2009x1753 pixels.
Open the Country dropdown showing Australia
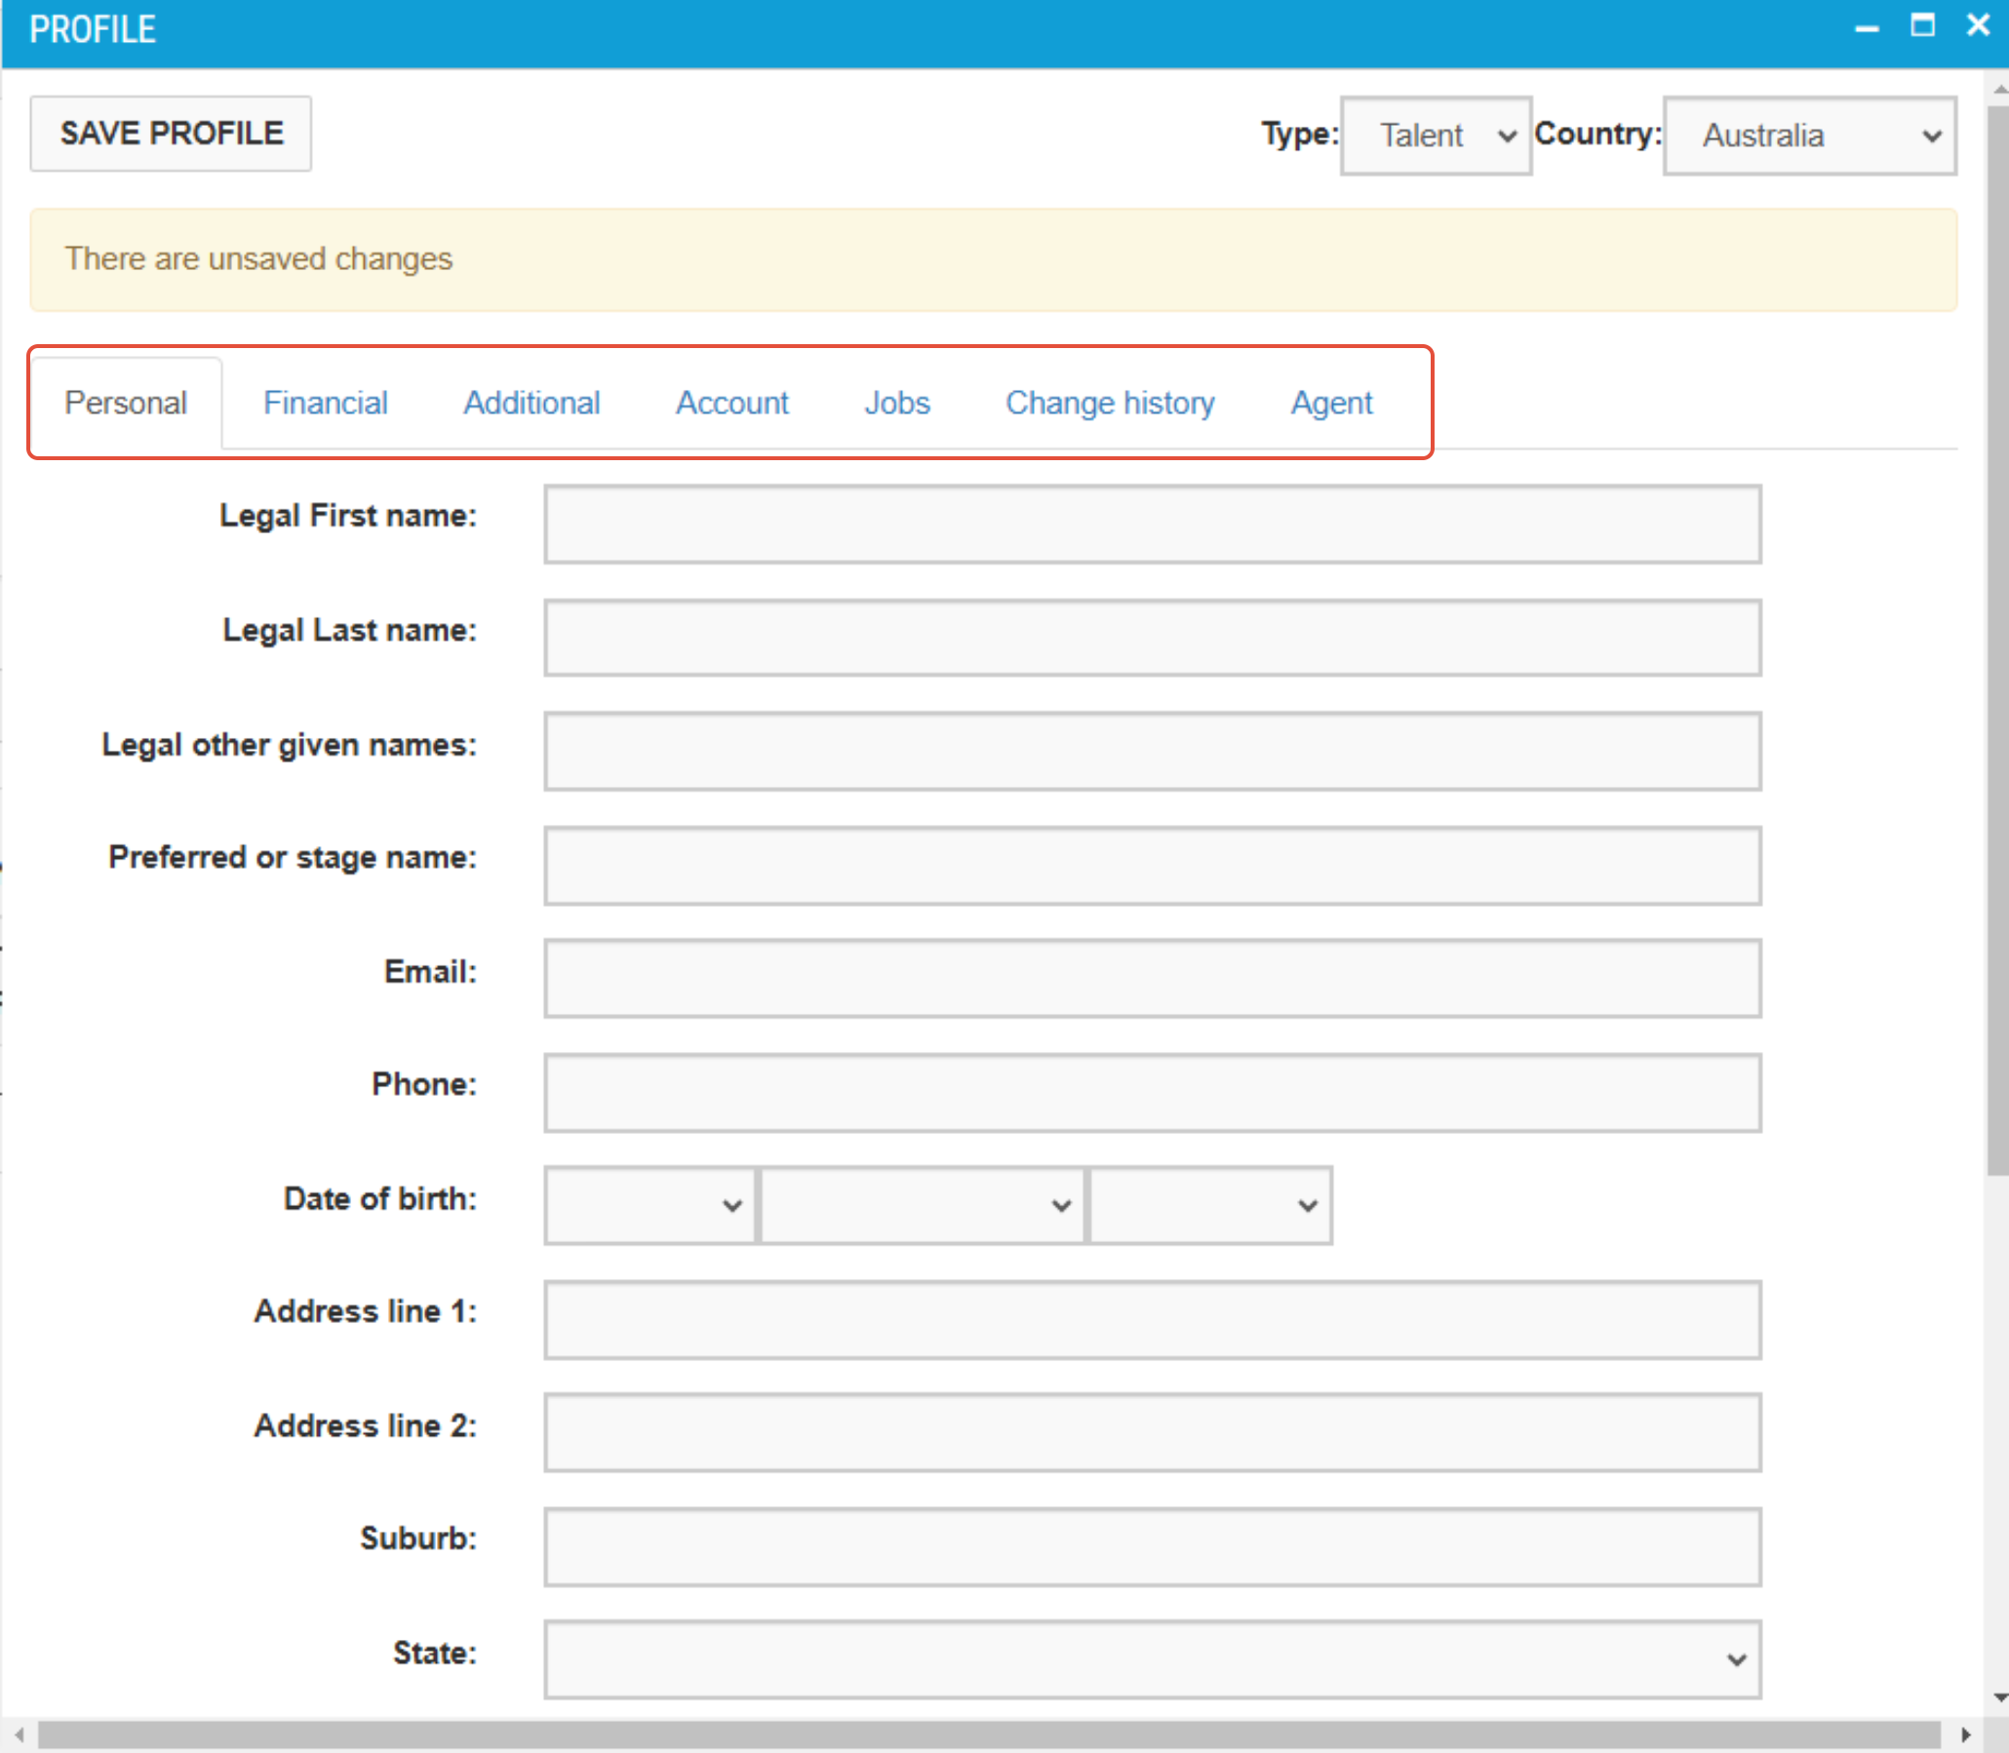click(x=1808, y=135)
